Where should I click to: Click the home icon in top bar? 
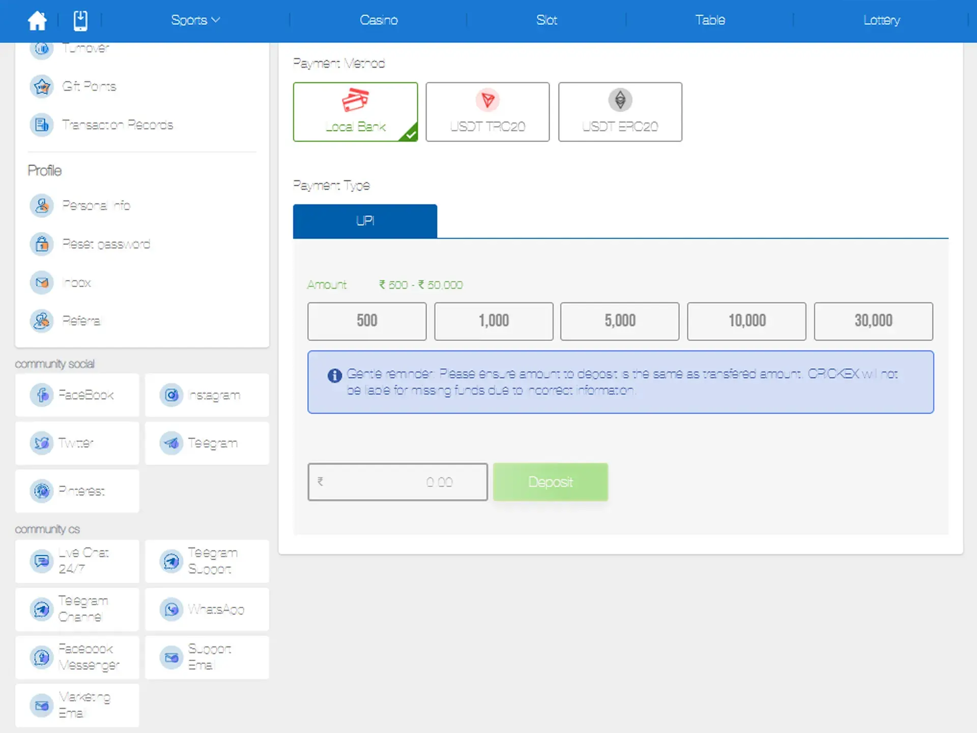coord(37,20)
